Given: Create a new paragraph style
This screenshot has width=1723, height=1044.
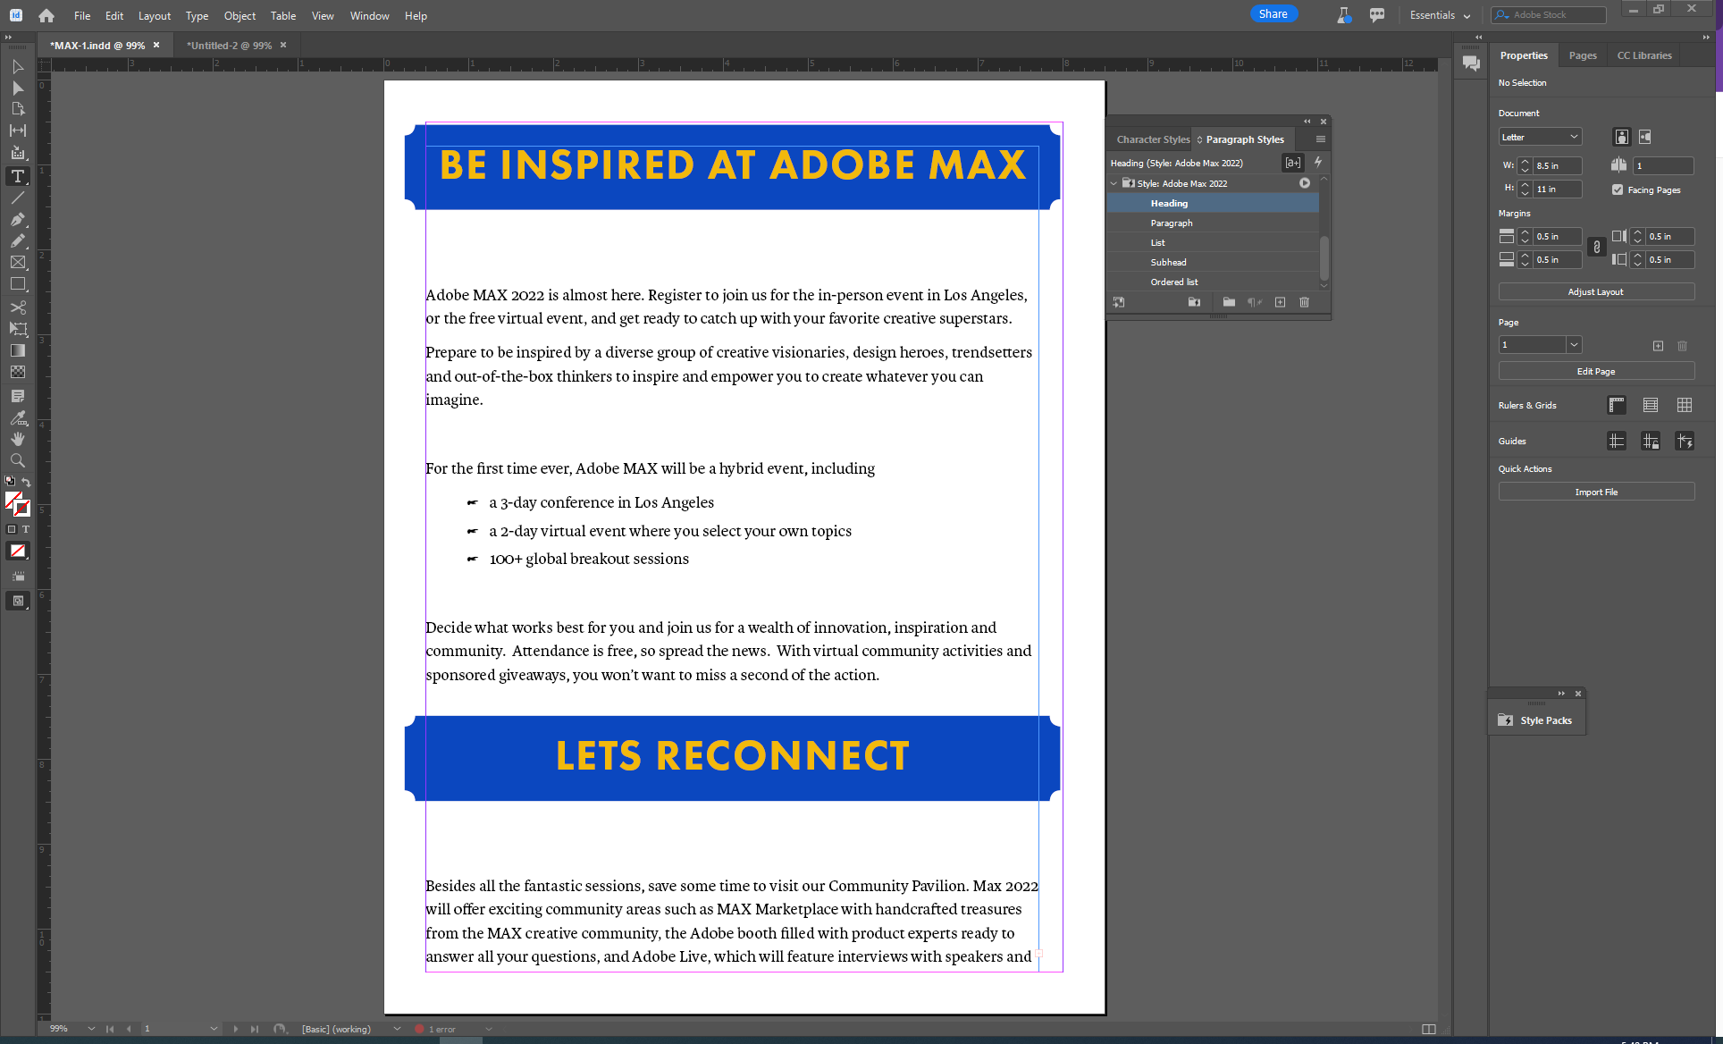Looking at the screenshot, I should pyautogui.click(x=1280, y=302).
